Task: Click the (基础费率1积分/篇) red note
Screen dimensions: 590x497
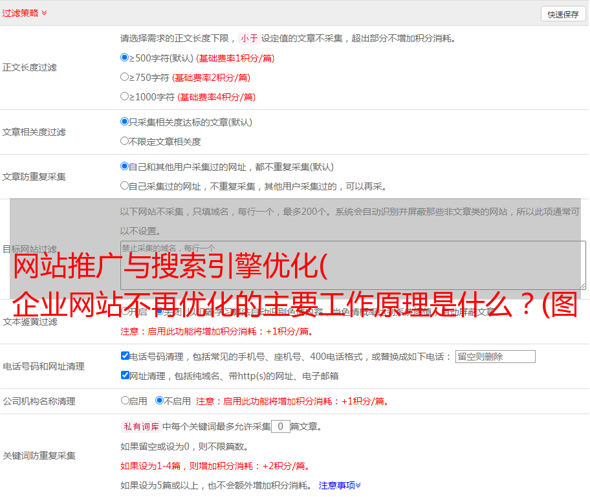Action: click(235, 58)
